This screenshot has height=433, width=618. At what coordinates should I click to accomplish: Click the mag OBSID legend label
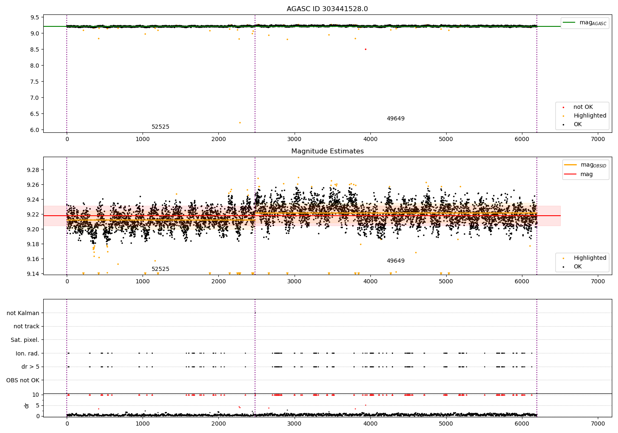593,165
